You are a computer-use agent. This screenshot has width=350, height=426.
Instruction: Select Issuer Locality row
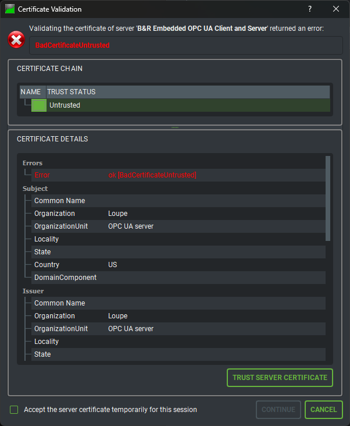178,342
